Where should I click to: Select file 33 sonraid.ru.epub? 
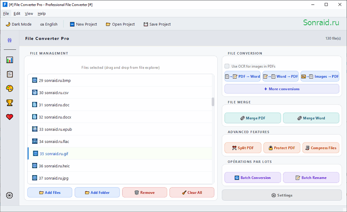tap(120, 129)
